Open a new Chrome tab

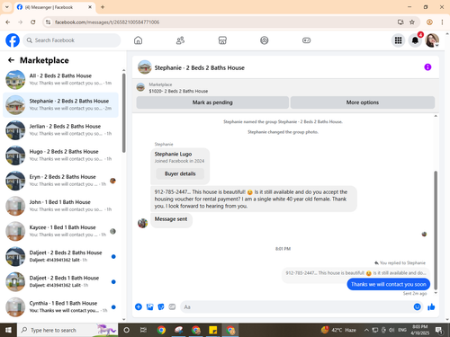click(x=103, y=7)
